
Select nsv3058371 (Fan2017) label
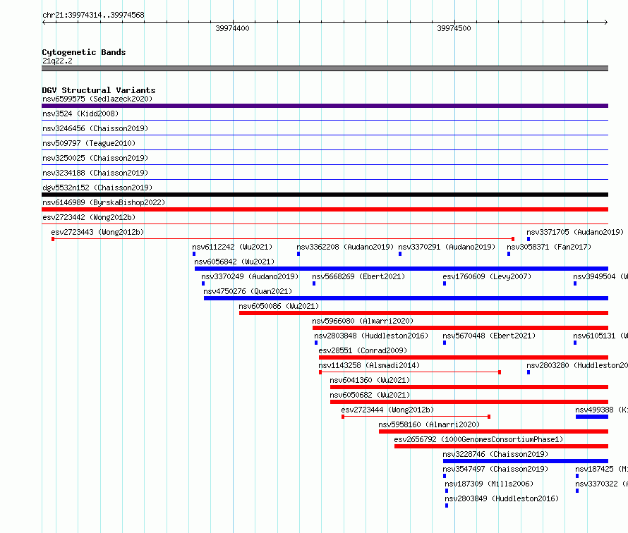(549, 247)
